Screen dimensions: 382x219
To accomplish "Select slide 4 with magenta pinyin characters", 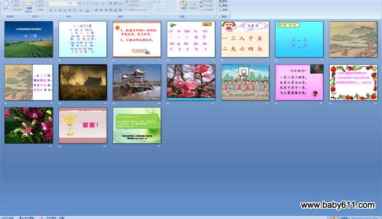I will [191, 39].
